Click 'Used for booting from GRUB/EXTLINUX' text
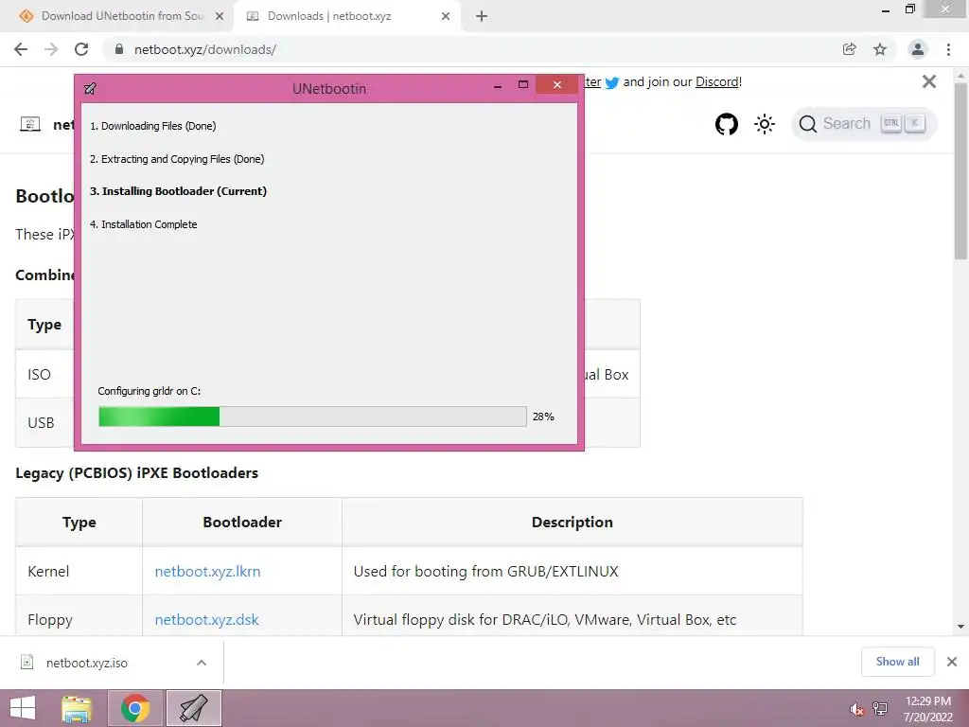This screenshot has height=727, width=969. [485, 571]
